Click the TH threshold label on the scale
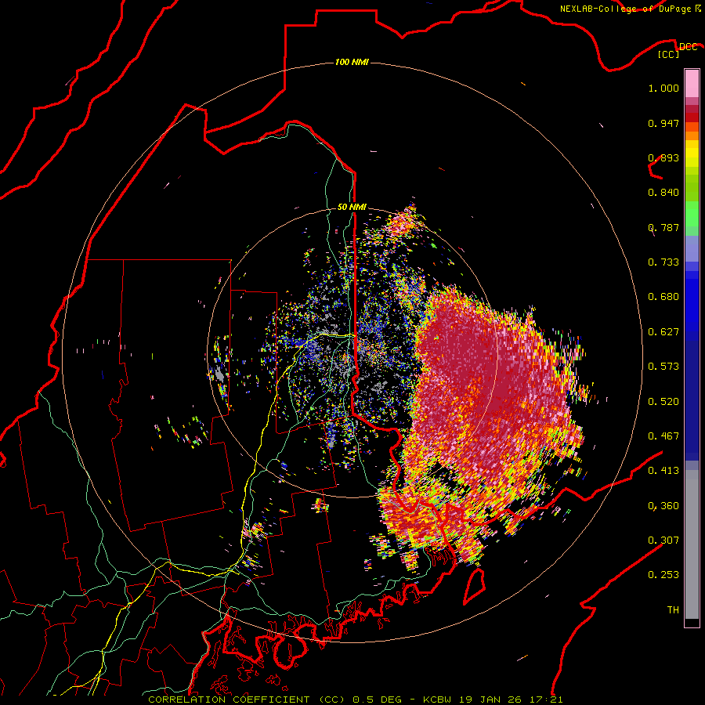 pyautogui.click(x=673, y=610)
